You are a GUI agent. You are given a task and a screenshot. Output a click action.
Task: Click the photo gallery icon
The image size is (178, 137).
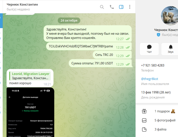pyautogui.click(x=144, y=120)
